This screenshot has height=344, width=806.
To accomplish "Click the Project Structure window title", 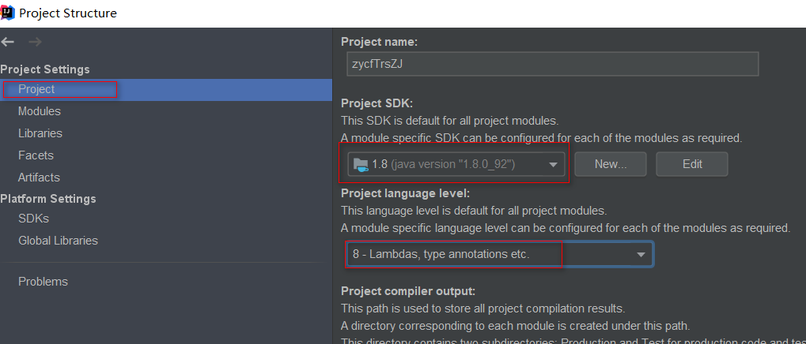I will (68, 13).
